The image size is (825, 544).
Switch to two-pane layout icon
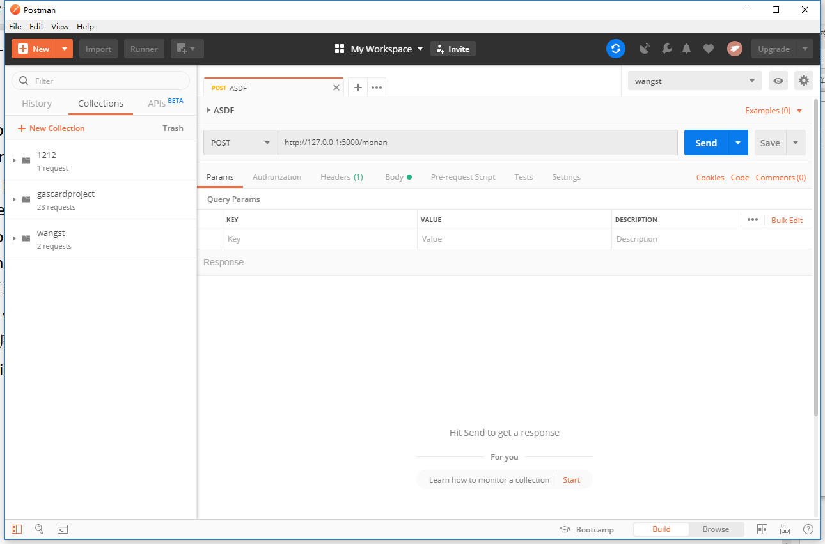tap(762, 529)
